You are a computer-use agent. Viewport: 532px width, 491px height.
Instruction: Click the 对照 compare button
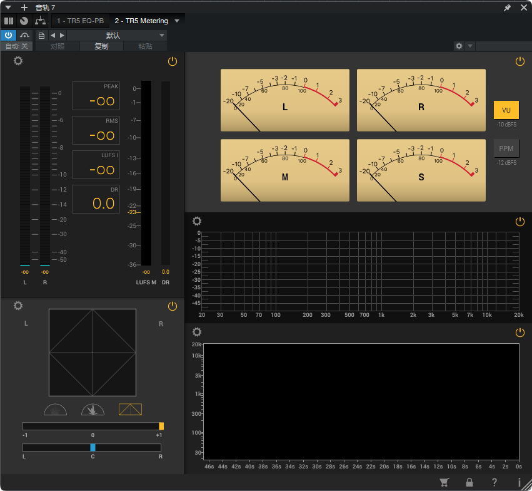(x=58, y=46)
